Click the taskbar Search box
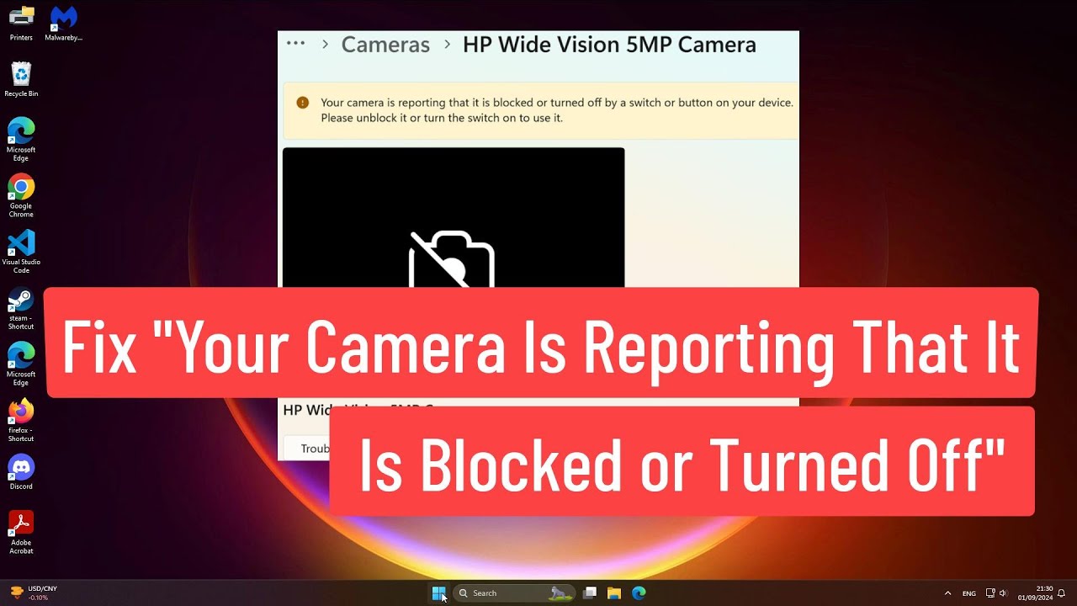 tap(514, 593)
